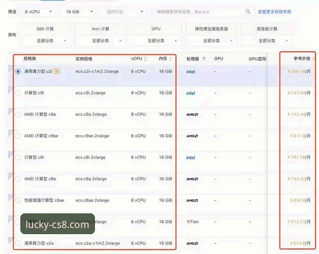Click intel logo in ecs.c9i.2xlarge row
The height and width of the screenshot is (254, 319).
coord(190,93)
